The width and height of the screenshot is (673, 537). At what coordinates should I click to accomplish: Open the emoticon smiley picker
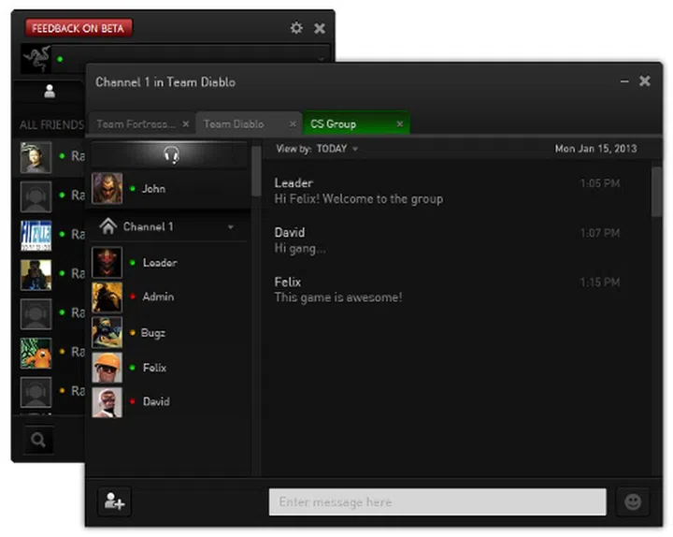633,501
